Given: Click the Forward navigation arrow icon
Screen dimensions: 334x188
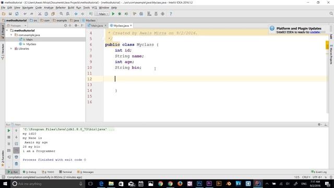Looking at the screenshot, I should (x=82, y=14).
